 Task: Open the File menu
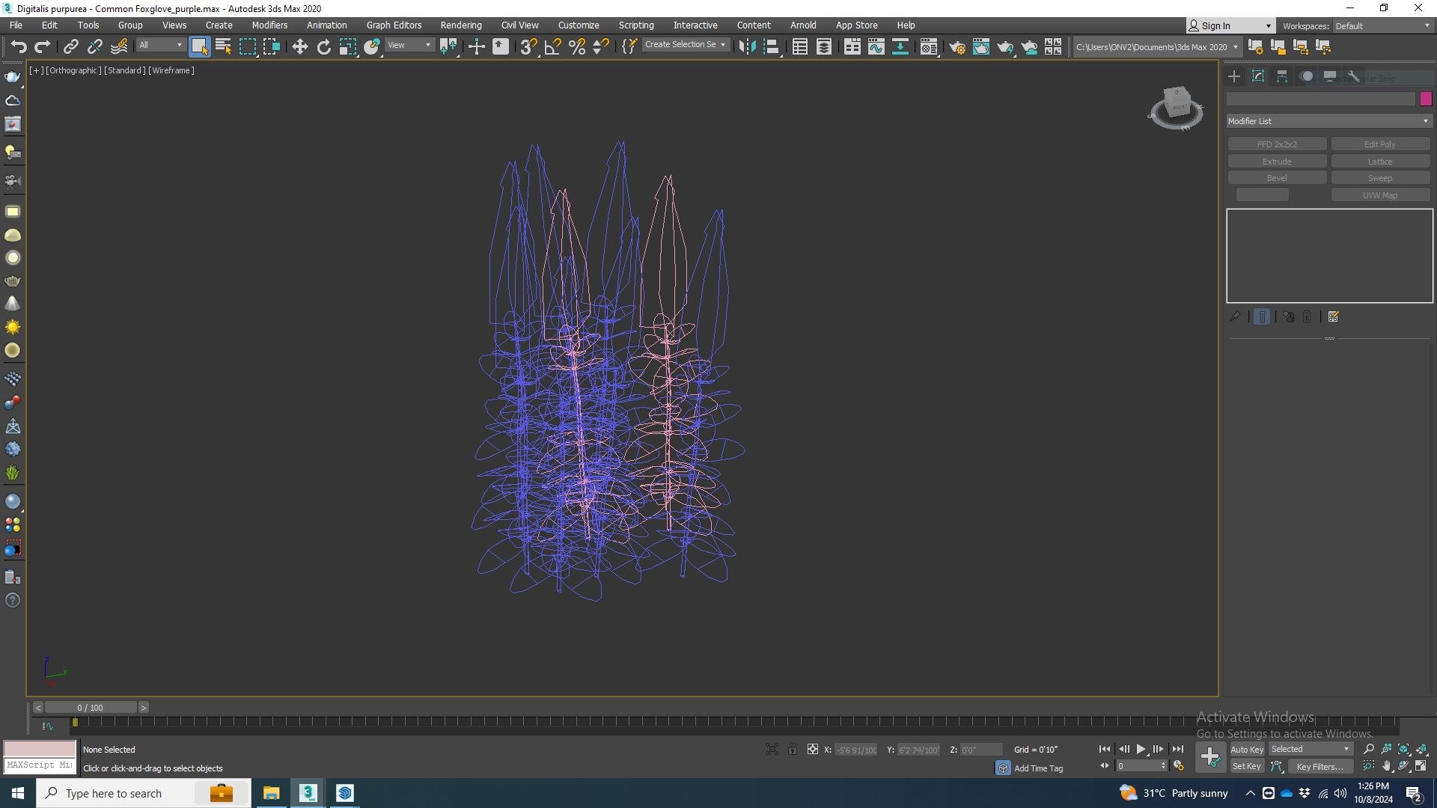16,25
